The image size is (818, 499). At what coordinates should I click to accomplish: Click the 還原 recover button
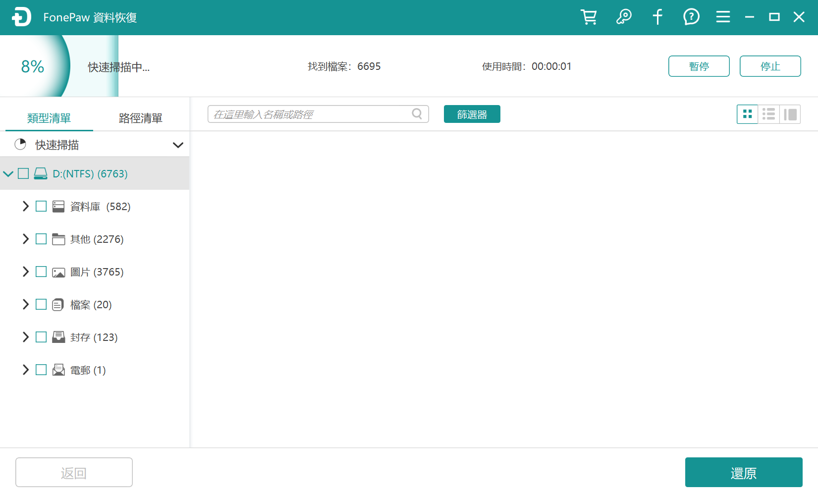[744, 473]
